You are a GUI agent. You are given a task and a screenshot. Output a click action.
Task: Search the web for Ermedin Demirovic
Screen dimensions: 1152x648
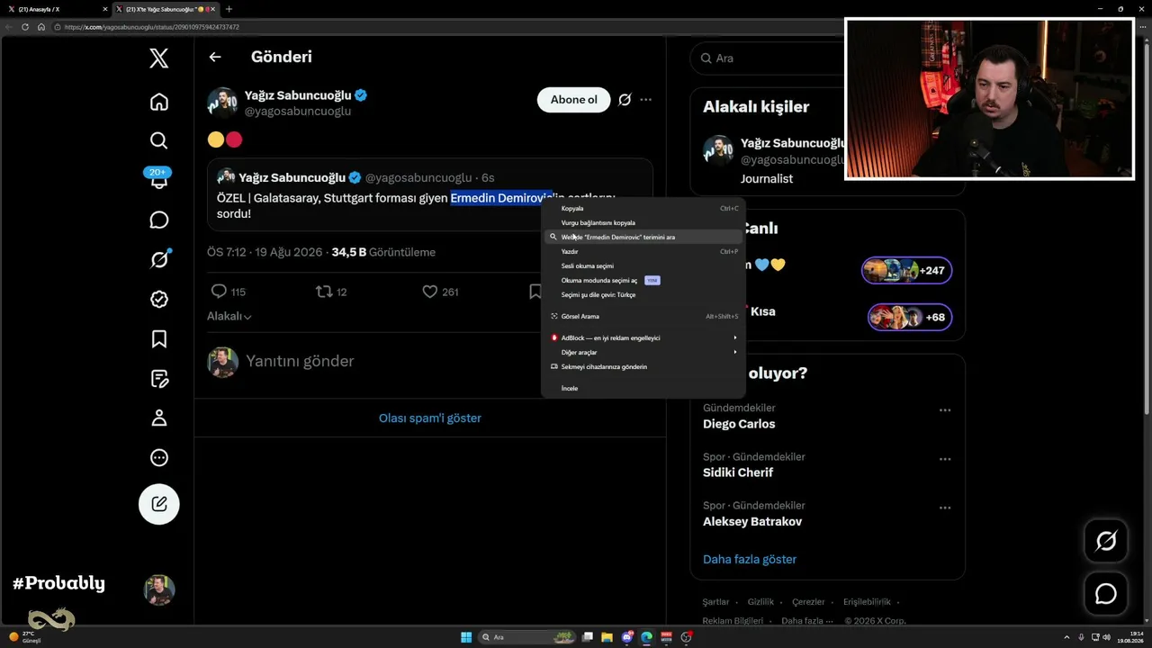coord(643,237)
